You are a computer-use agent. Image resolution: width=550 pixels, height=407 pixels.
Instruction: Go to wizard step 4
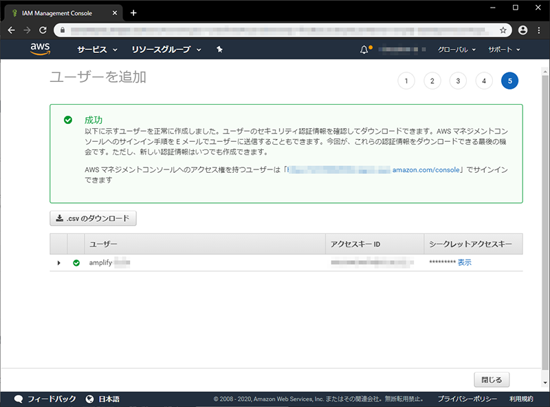(x=484, y=81)
